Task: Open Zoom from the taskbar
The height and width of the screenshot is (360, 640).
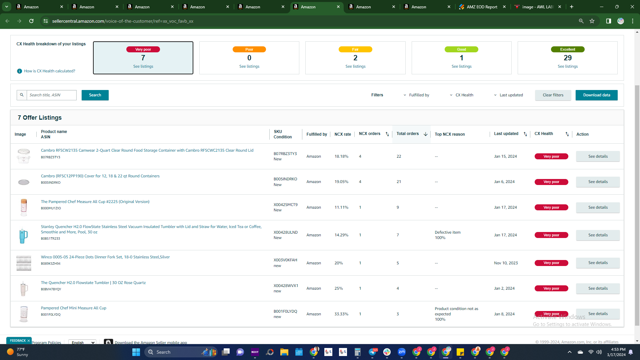Action: [402, 352]
